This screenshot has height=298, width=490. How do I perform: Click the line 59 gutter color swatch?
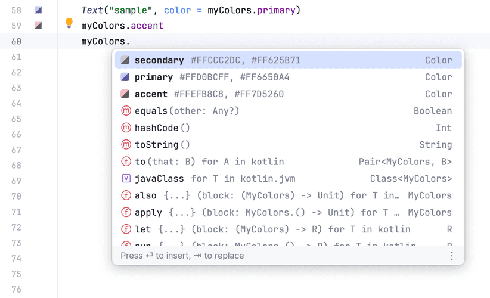click(x=38, y=26)
